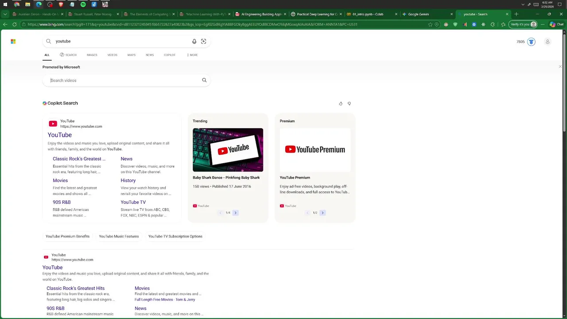Screen dimensions: 567x319
Task: Open the History sublink
Action: click(128, 180)
